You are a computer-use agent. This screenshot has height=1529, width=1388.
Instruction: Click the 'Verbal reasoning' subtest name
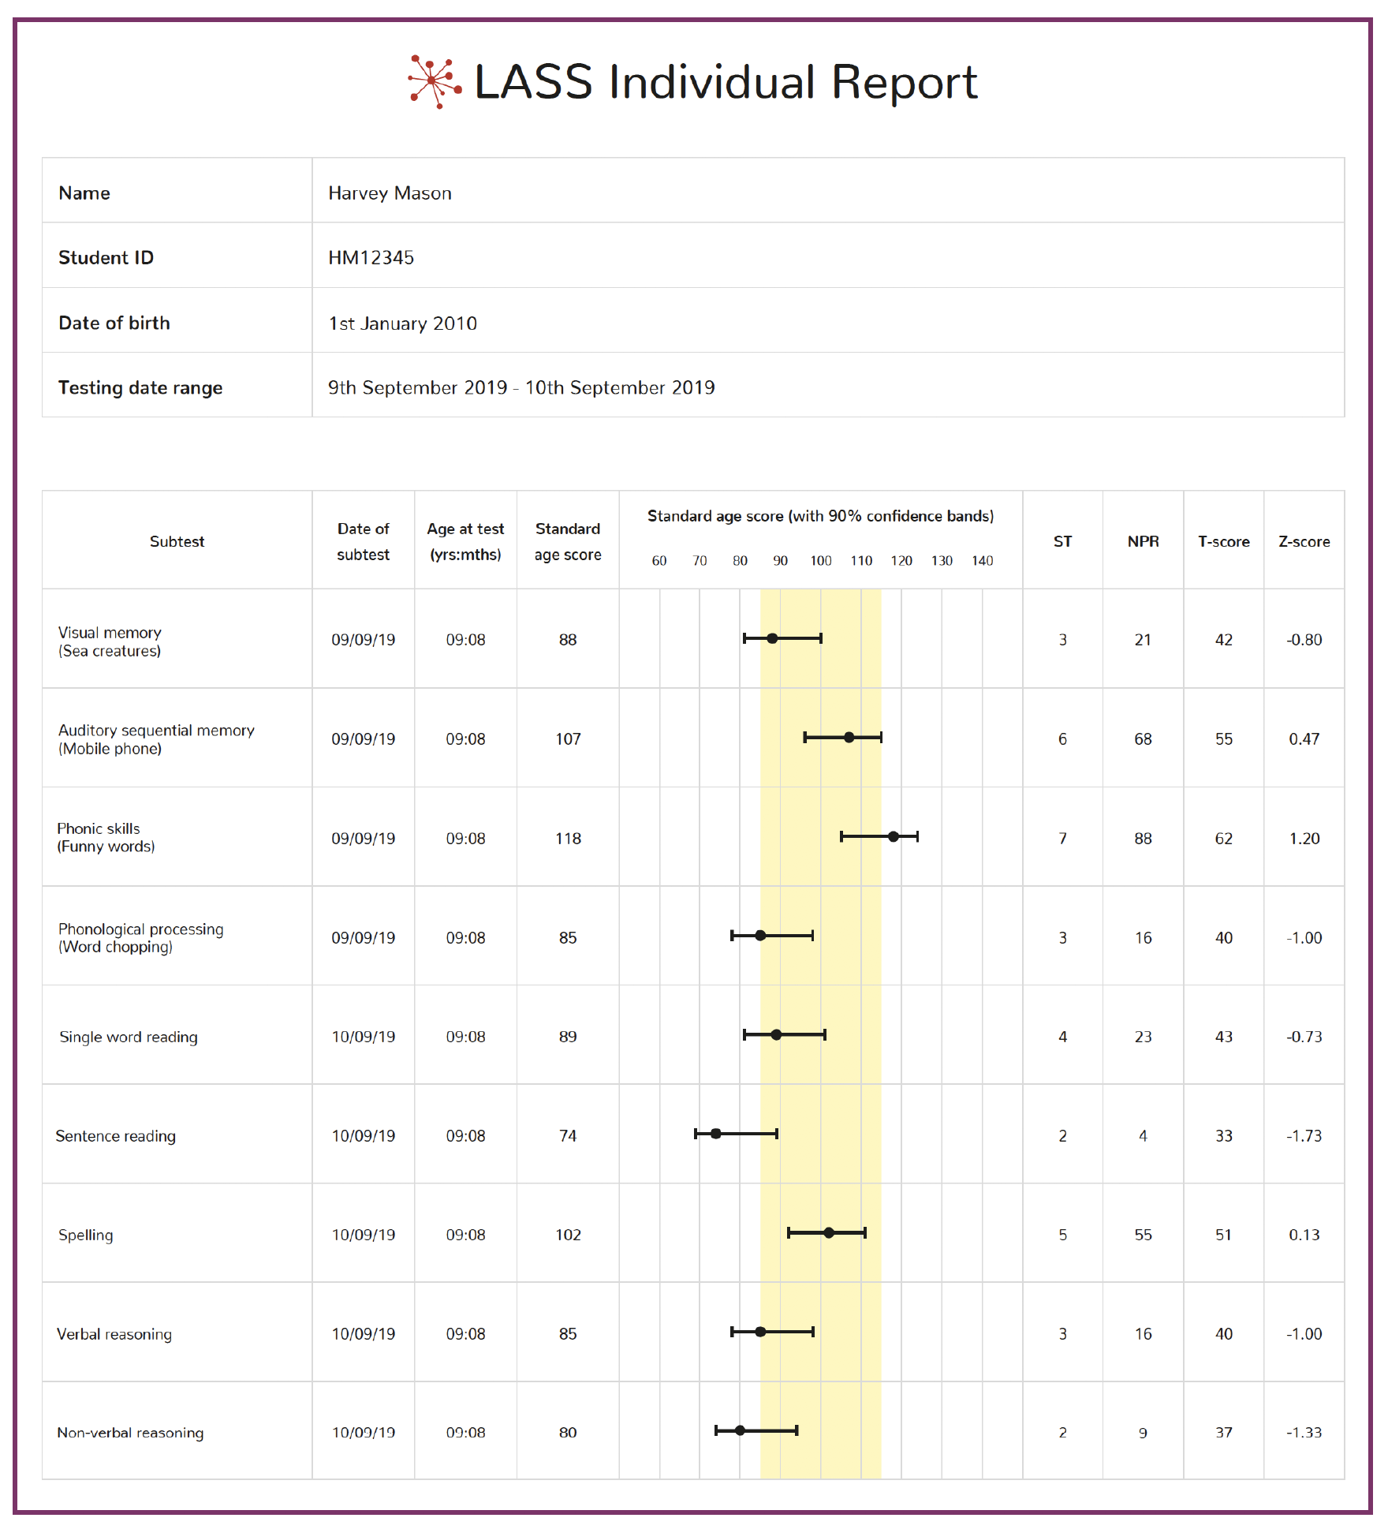pos(114,1334)
